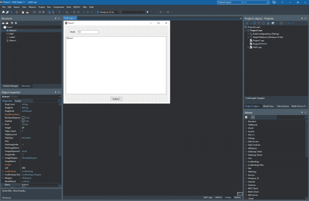The width and height of the screenshot is (309, 201).
Task: Pin the Object Inspector panel
Action: (x=56, y=92)
